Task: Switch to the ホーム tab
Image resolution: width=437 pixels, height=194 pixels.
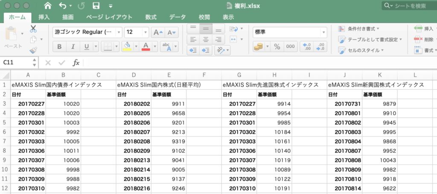Action: coord(17,18)
